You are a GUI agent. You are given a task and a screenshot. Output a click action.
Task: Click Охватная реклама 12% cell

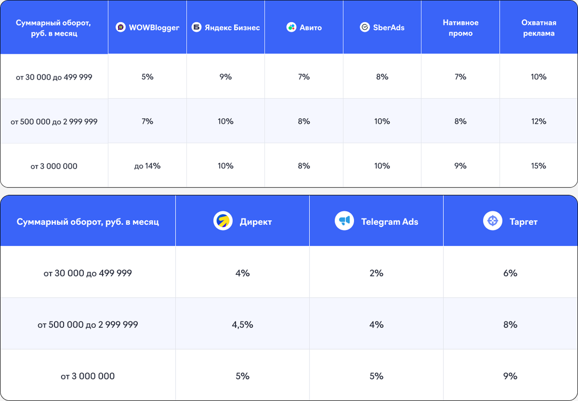(538, 121)
